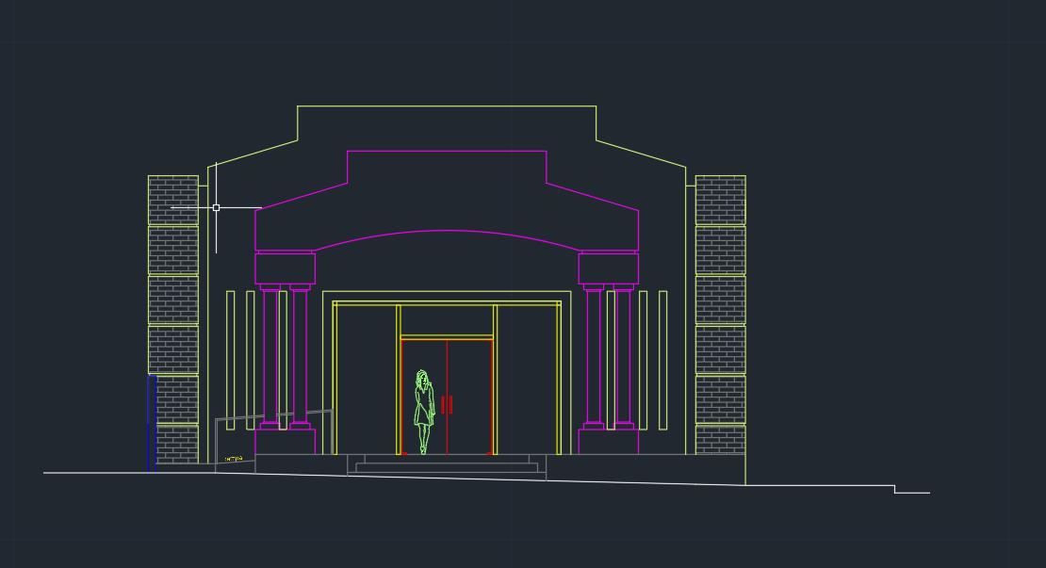Select the topmost brick block of right pier
1046x568 pixels.
(720, 200)
